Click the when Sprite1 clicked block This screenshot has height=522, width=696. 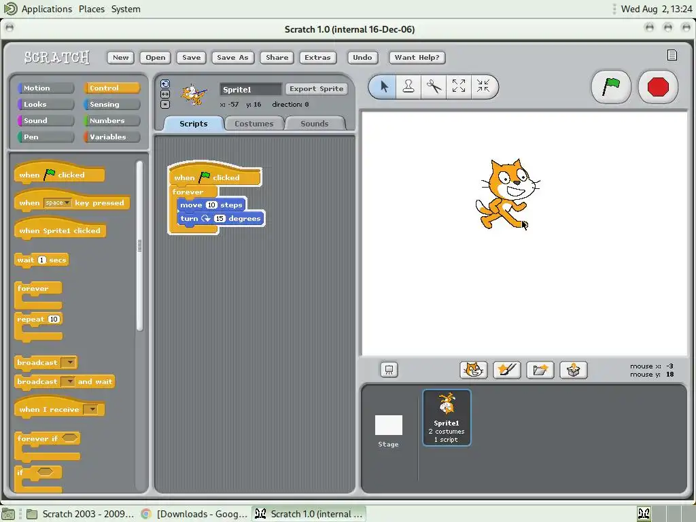point(60,230)
